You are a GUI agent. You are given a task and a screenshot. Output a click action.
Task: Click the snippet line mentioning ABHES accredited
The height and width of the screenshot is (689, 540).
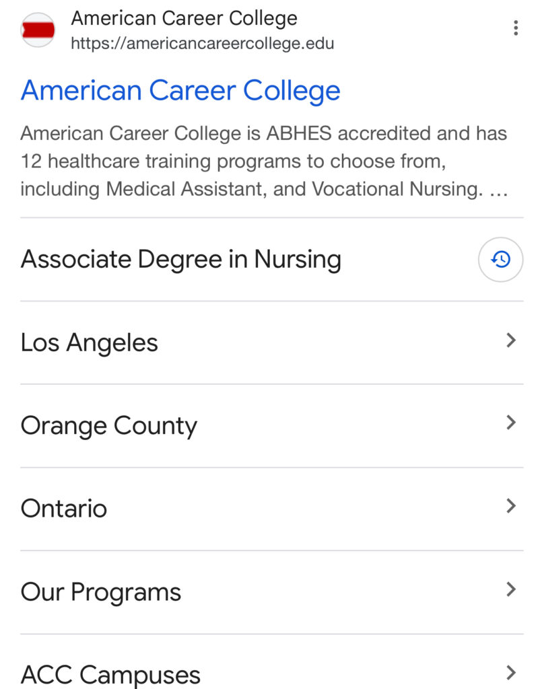click(263, 133)
